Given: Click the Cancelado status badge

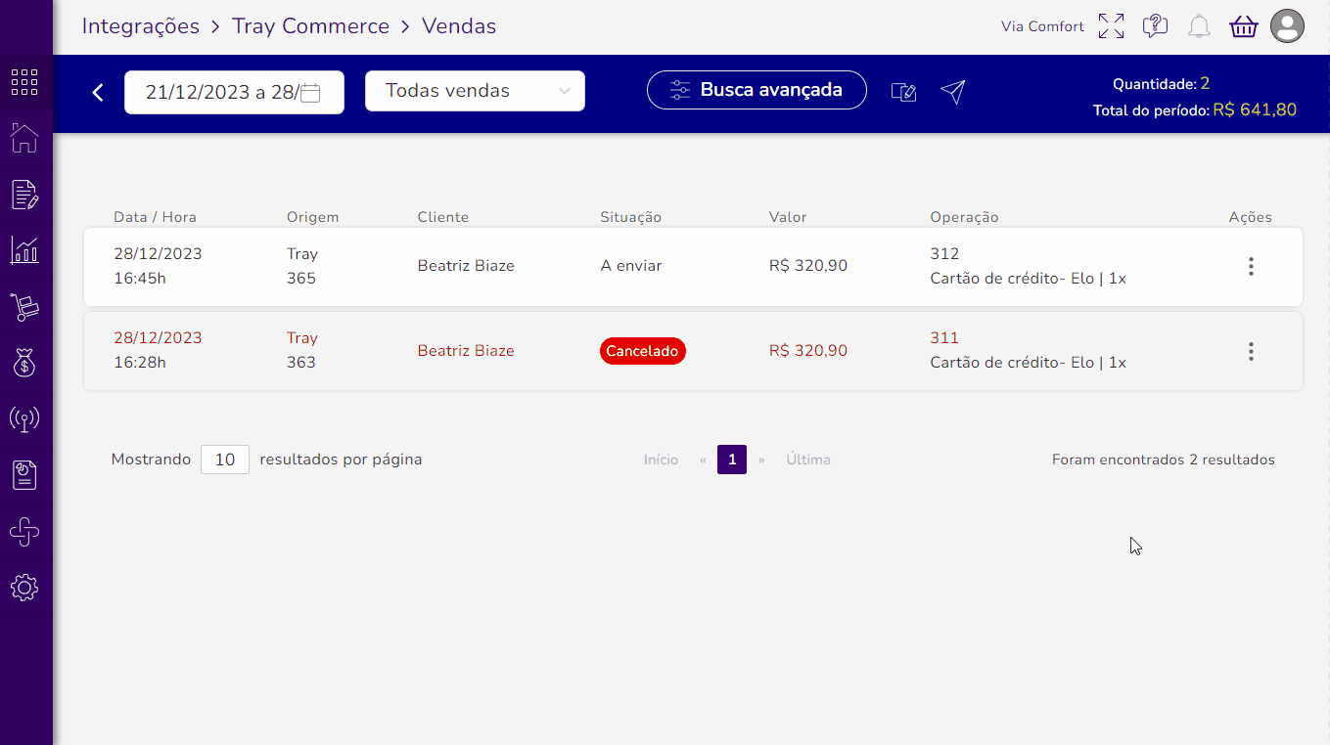Looking at the screenshot, I should (x=643, y=351).
